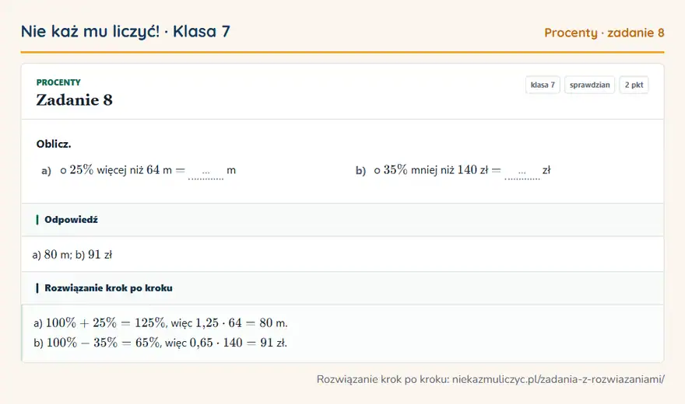This screenshot has height=404, width=685.
Task: Click the answer line 'a) 80 m; b) 91 zł'
Action: [x=72, y=255]
